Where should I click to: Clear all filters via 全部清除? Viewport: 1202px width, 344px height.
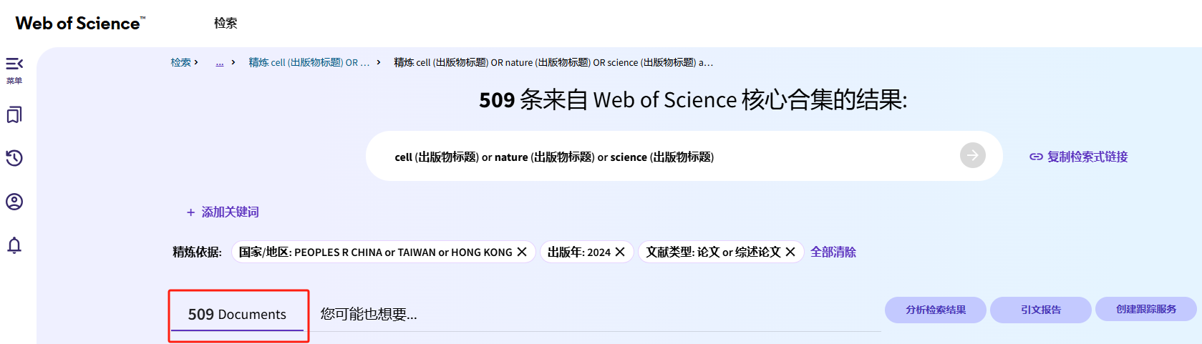pos(833,252)
